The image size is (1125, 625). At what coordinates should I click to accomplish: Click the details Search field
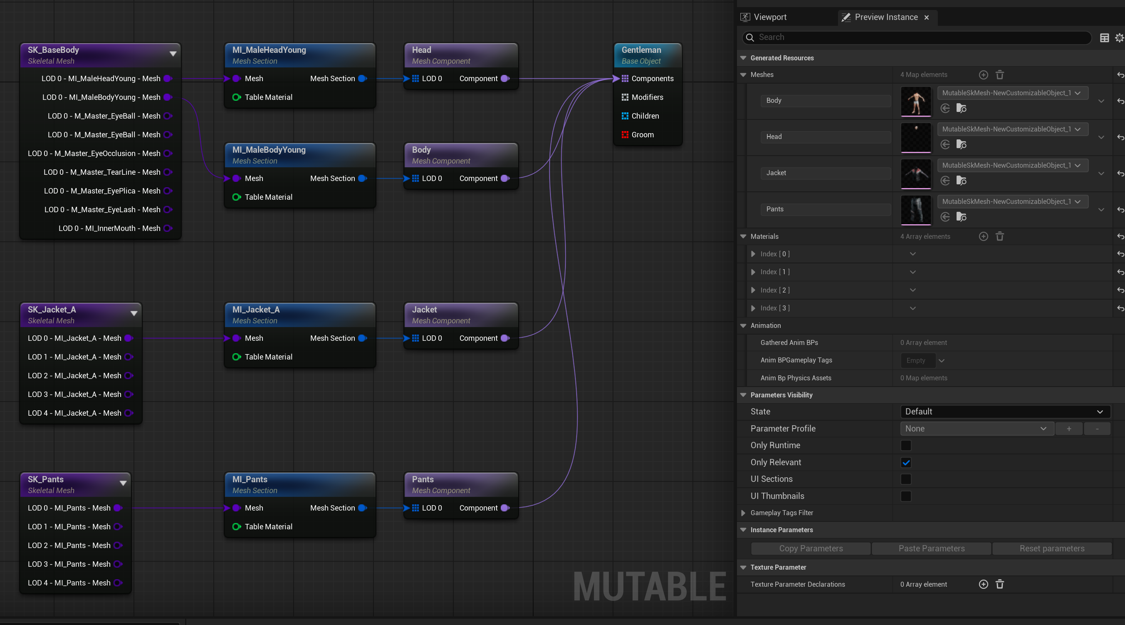916,37
